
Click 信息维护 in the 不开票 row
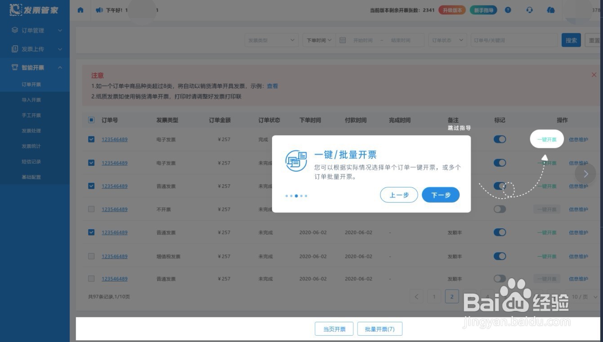578,209
